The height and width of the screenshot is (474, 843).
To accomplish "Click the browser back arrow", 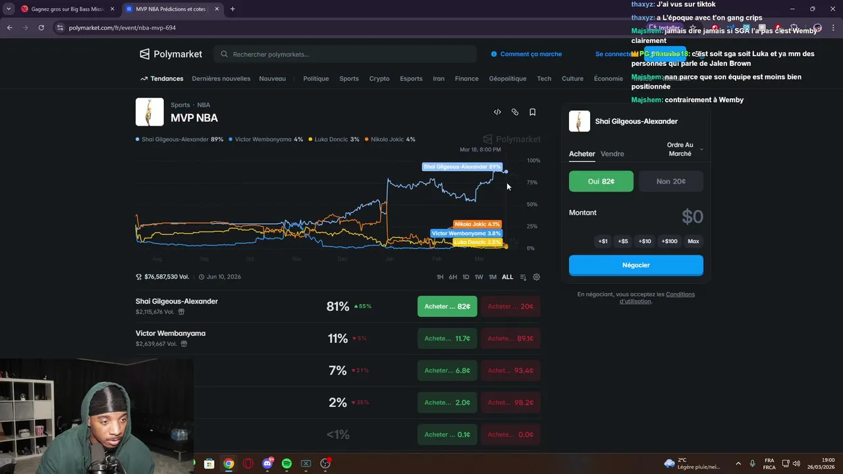I will (x=9, y=28).
